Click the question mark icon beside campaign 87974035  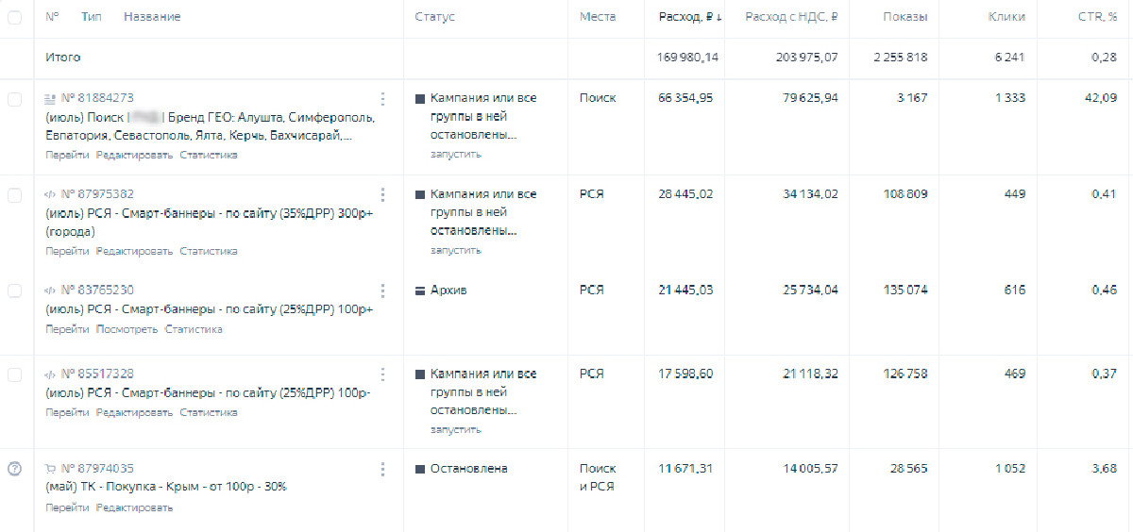pyautogui.click(x=14, y=469)
